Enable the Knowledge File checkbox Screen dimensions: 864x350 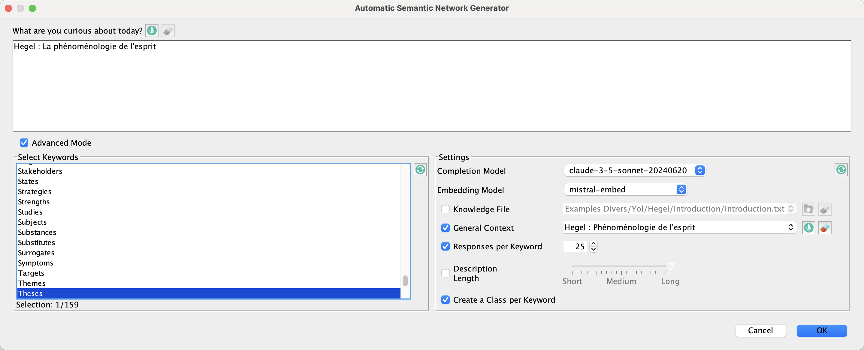pyautogui.click(x=445, y=209)
